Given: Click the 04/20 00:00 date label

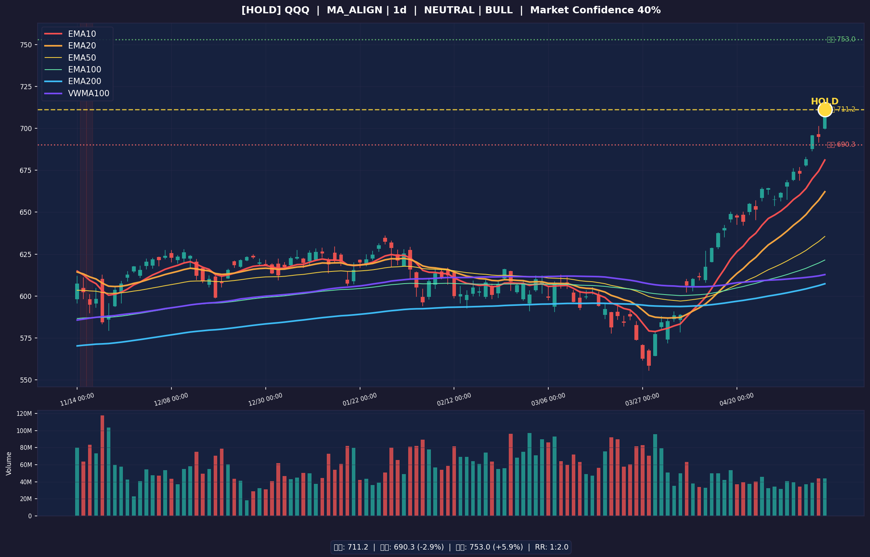Looking at the screenshot, I should (x=737, y=400).
